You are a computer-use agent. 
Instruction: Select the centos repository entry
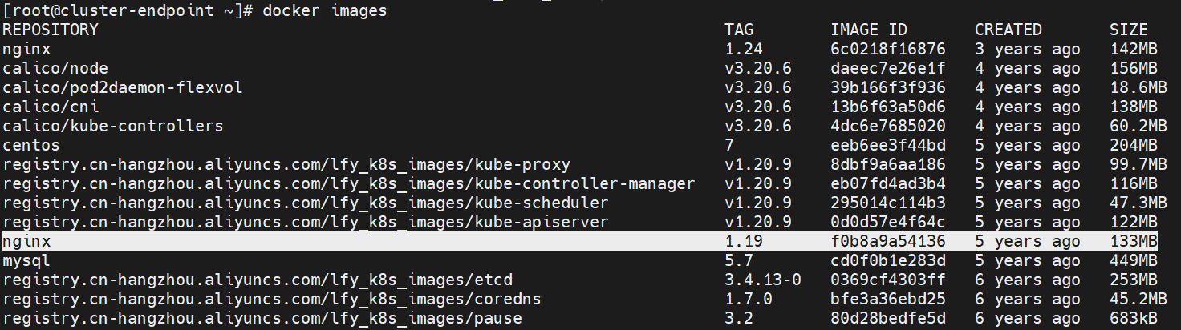31,145
